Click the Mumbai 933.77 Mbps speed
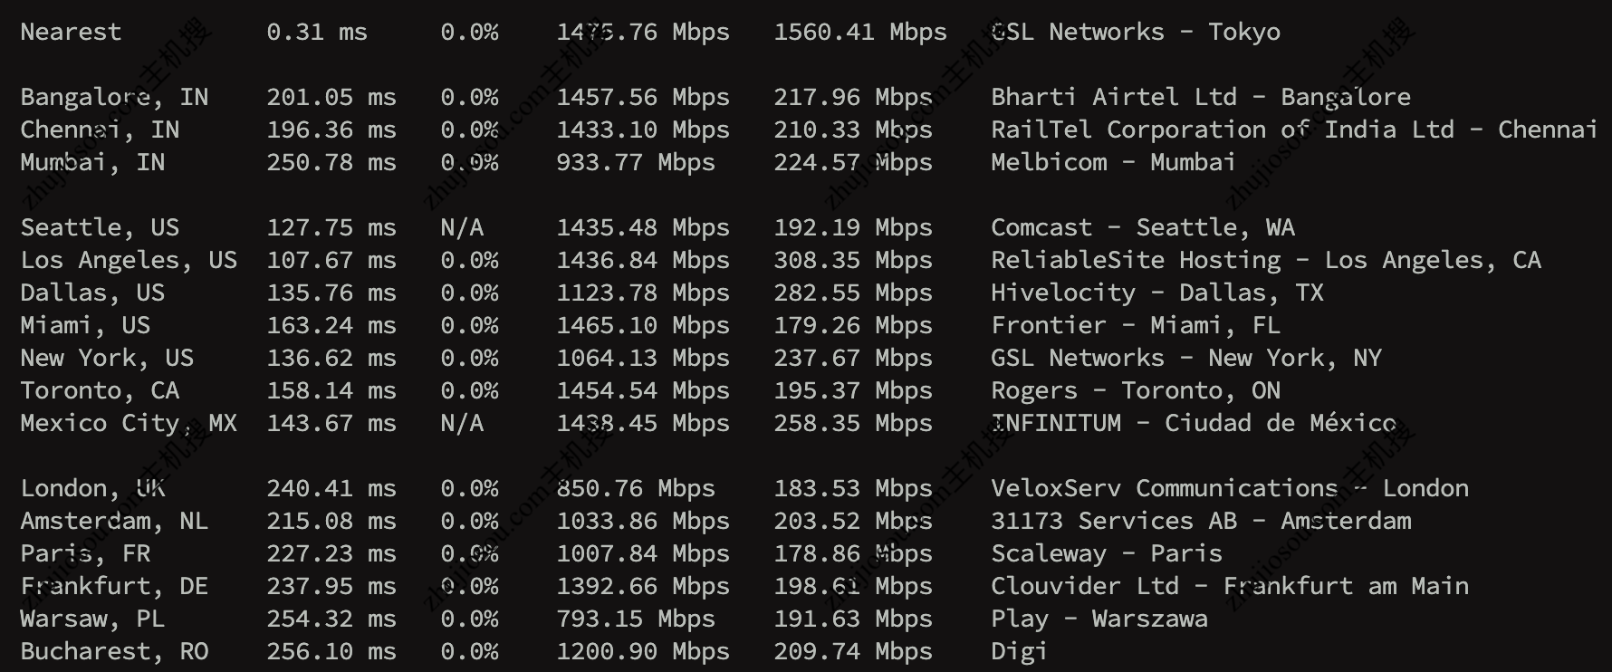 (635, 162)
